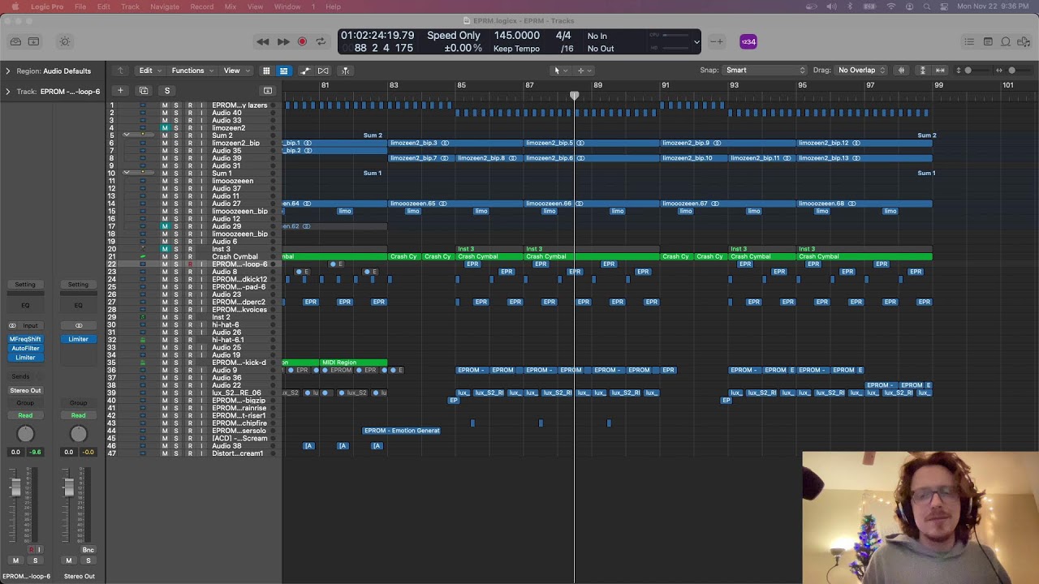1039x584 pixels.
Task: Solo the Stereo Out channel strip
Action: click(88, 560)
